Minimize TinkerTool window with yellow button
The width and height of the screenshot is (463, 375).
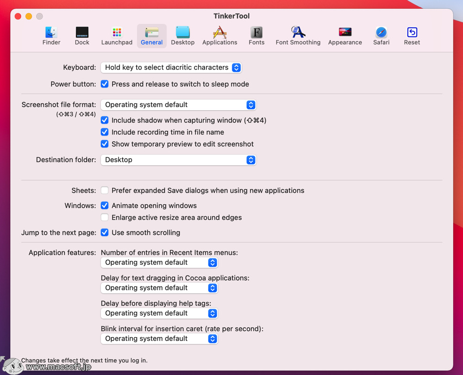pyautogui.click(x=29, y=16)
